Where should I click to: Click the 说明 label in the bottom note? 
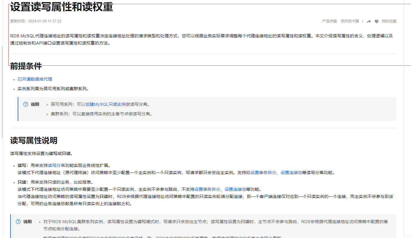point(28,222)
